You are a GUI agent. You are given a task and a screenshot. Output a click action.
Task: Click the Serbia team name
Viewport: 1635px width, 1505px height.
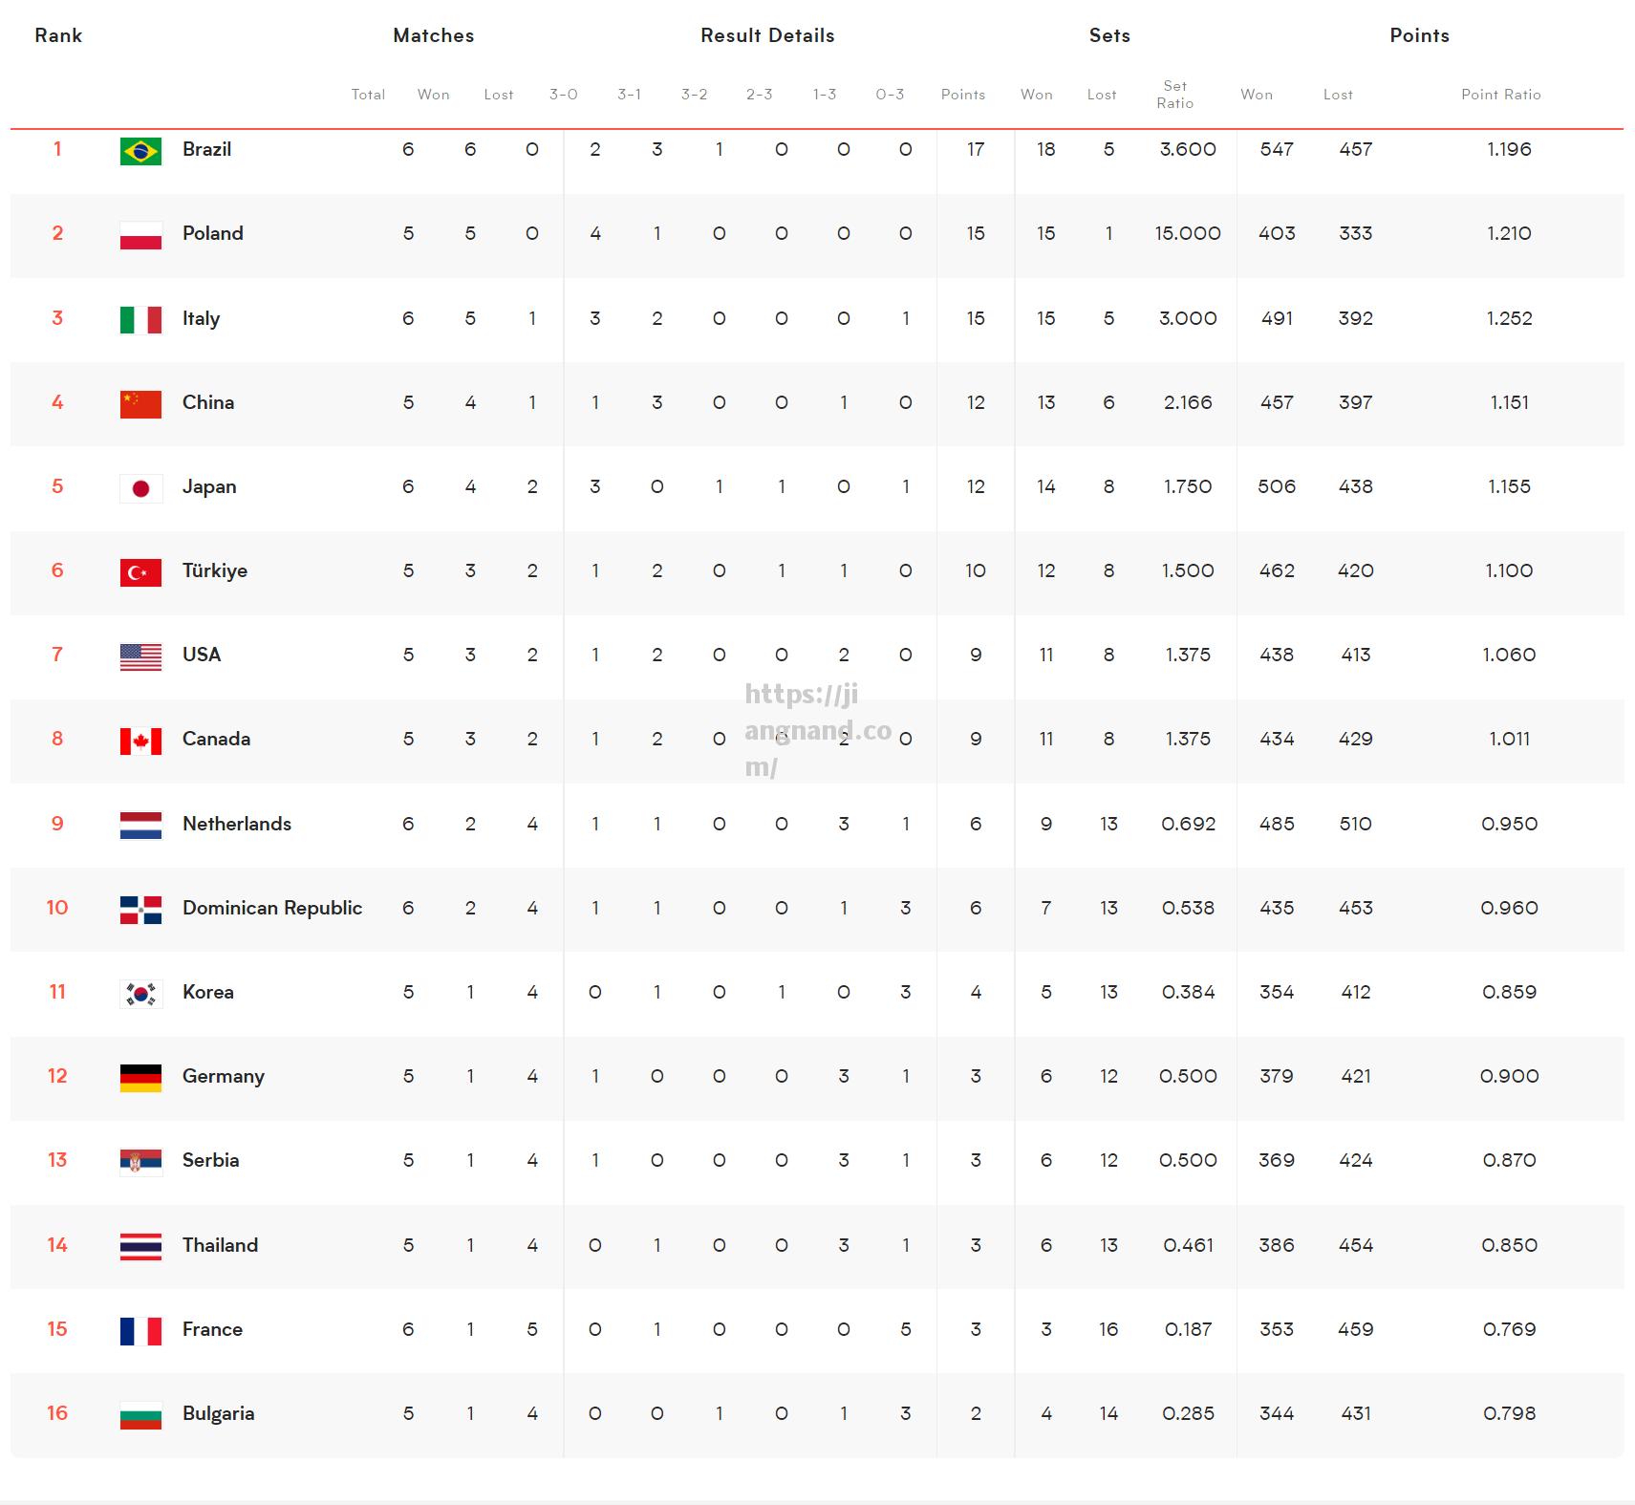(x=211, y=1160)
